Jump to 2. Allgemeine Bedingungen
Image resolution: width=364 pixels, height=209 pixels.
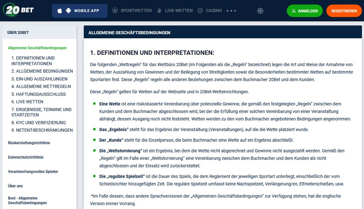point(42,71)
